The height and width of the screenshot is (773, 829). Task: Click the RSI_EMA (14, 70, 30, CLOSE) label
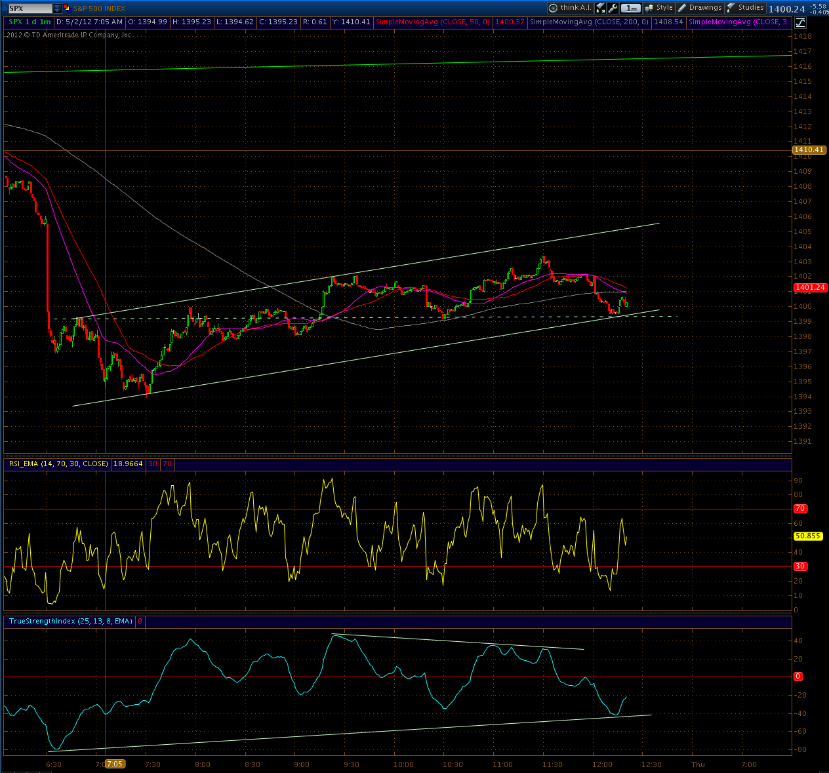pyautogui.click(x=58, y=464)
